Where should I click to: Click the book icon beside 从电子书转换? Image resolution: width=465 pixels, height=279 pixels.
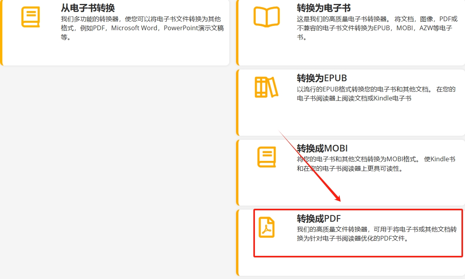(30, 17)
